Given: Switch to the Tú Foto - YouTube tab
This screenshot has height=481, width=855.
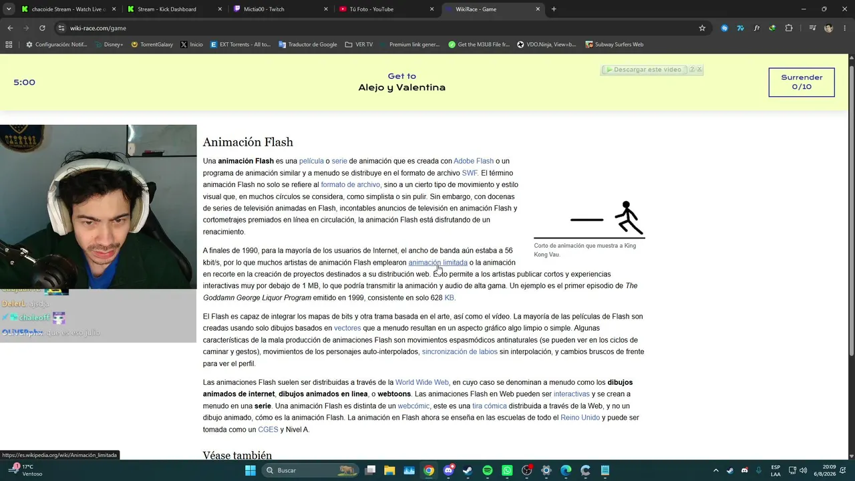Looking at the screenshot, I should [386, 9].
